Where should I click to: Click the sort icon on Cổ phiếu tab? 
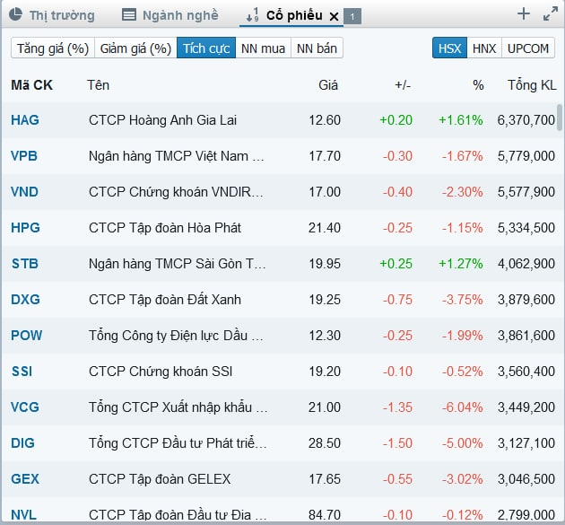point(252,15)
